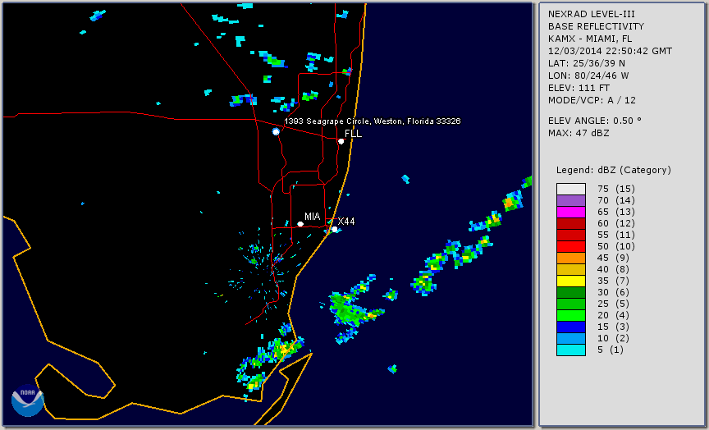Viewport: 709px width, 430px height.
Task: Click the '5 (1)' legend value
Action: tap(610, 350)
